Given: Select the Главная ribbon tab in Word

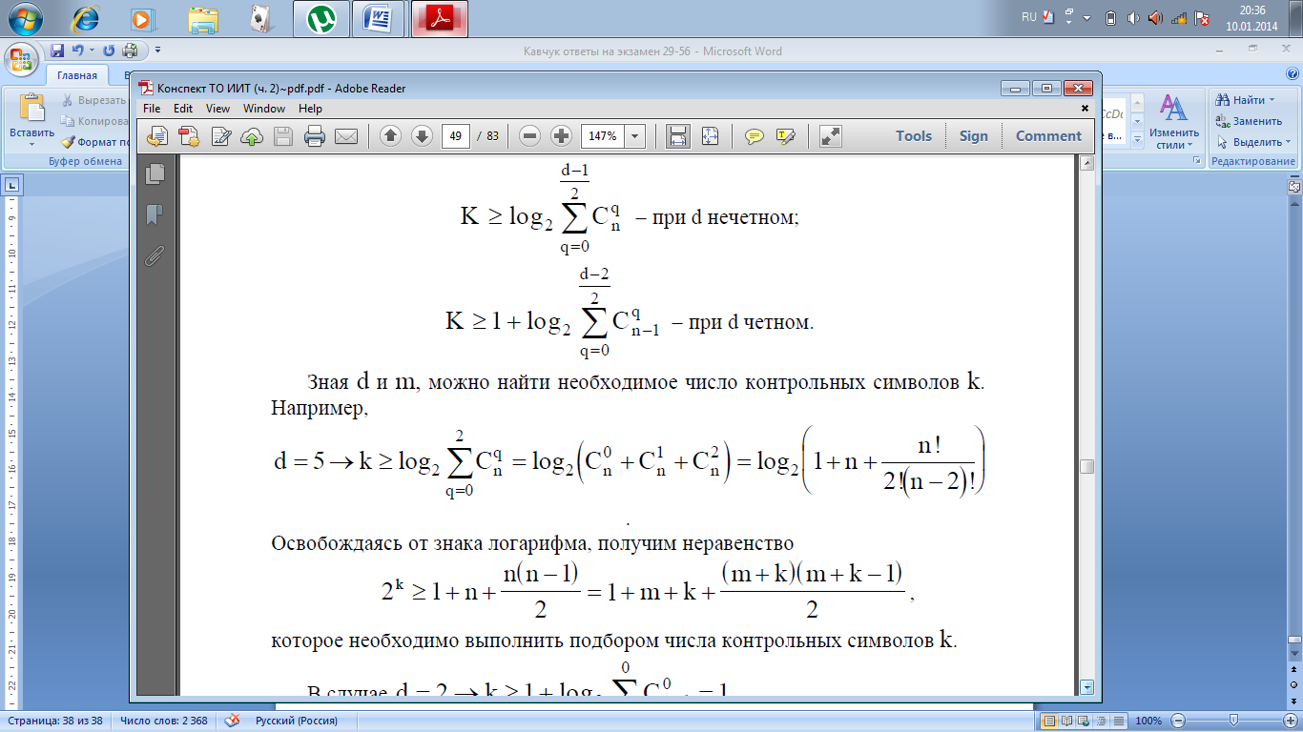Looking at the screenshot, I should 77,75.
